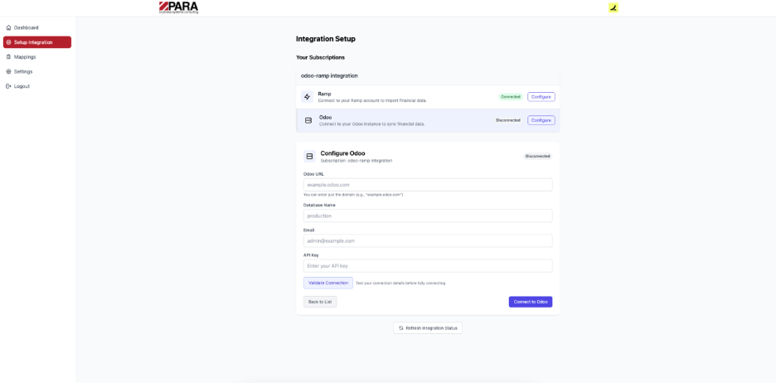This screenshot has height=383, width=776.
Task: Focus the API Key field
Action: pos(428,266)
